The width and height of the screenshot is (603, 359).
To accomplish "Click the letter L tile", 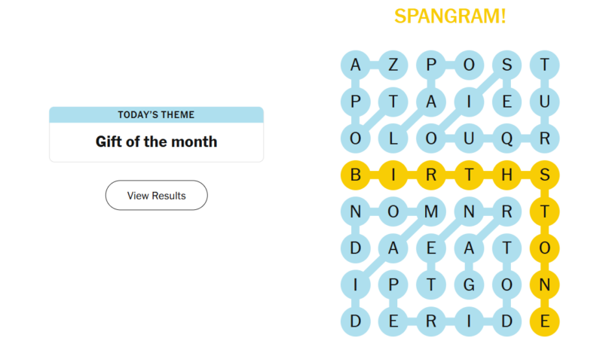I will (x=393, y=138).
